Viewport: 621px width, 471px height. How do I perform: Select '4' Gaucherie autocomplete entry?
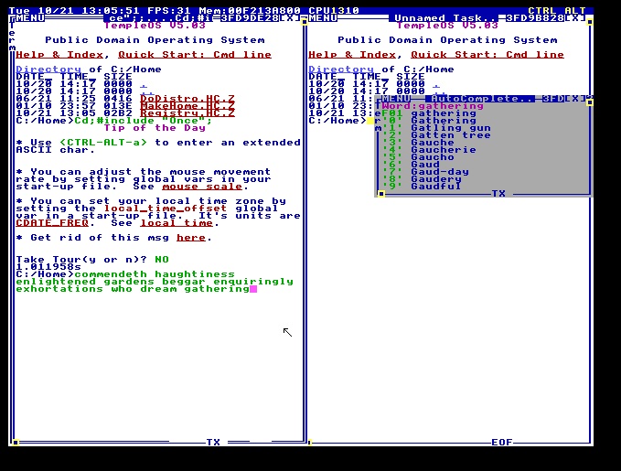point(429,150)
